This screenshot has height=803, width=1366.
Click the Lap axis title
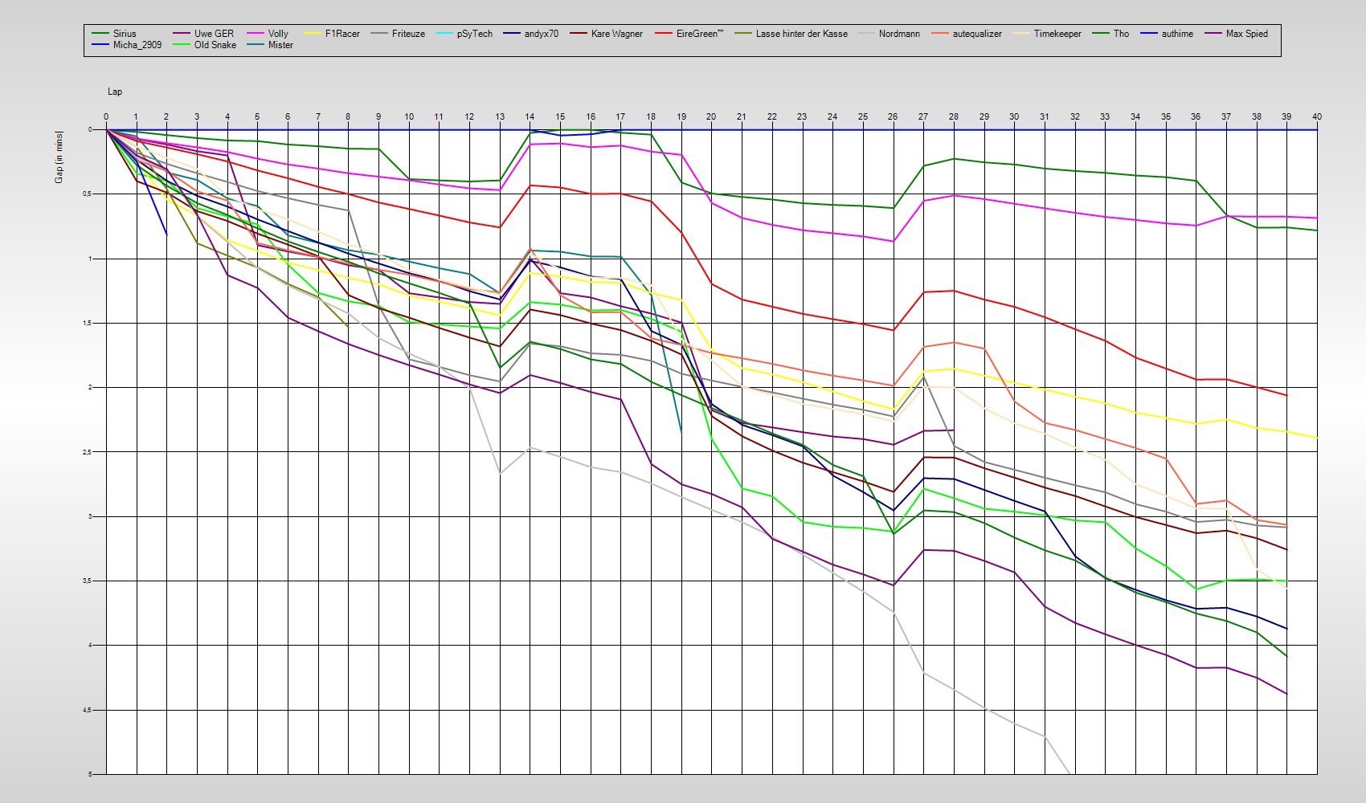(x=115, y=92)
